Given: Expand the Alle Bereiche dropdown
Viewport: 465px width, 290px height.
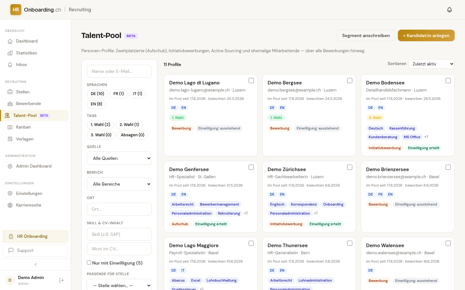Looking at the screenshot, I should 119,184.
